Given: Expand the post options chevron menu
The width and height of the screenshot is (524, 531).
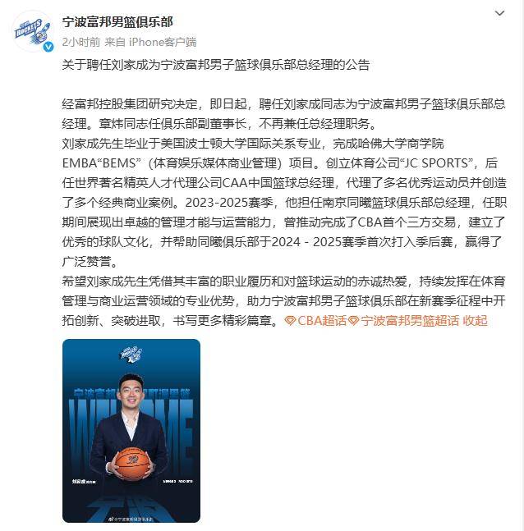Looking at the screenshot, I should [499, 13].
